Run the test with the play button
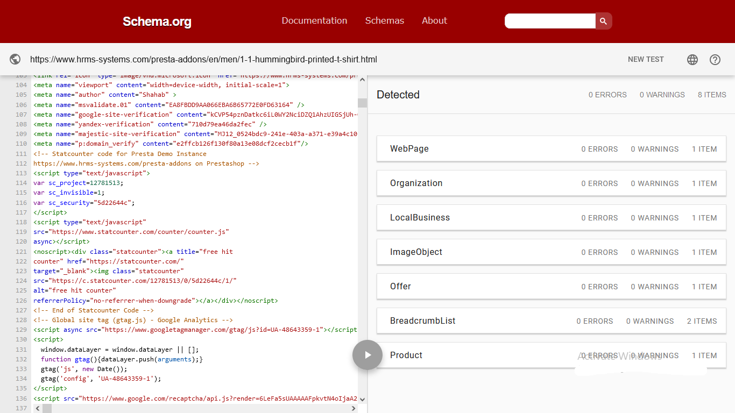This screenshot has height=413, width=735. point(367,355)
